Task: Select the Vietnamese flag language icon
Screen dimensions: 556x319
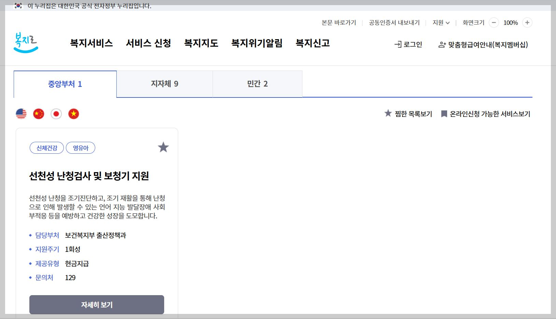Action: tap(74, 114)
